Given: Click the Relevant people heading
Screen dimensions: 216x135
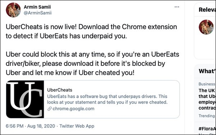Looking at the screenshot, I should (x=207, y=10).
